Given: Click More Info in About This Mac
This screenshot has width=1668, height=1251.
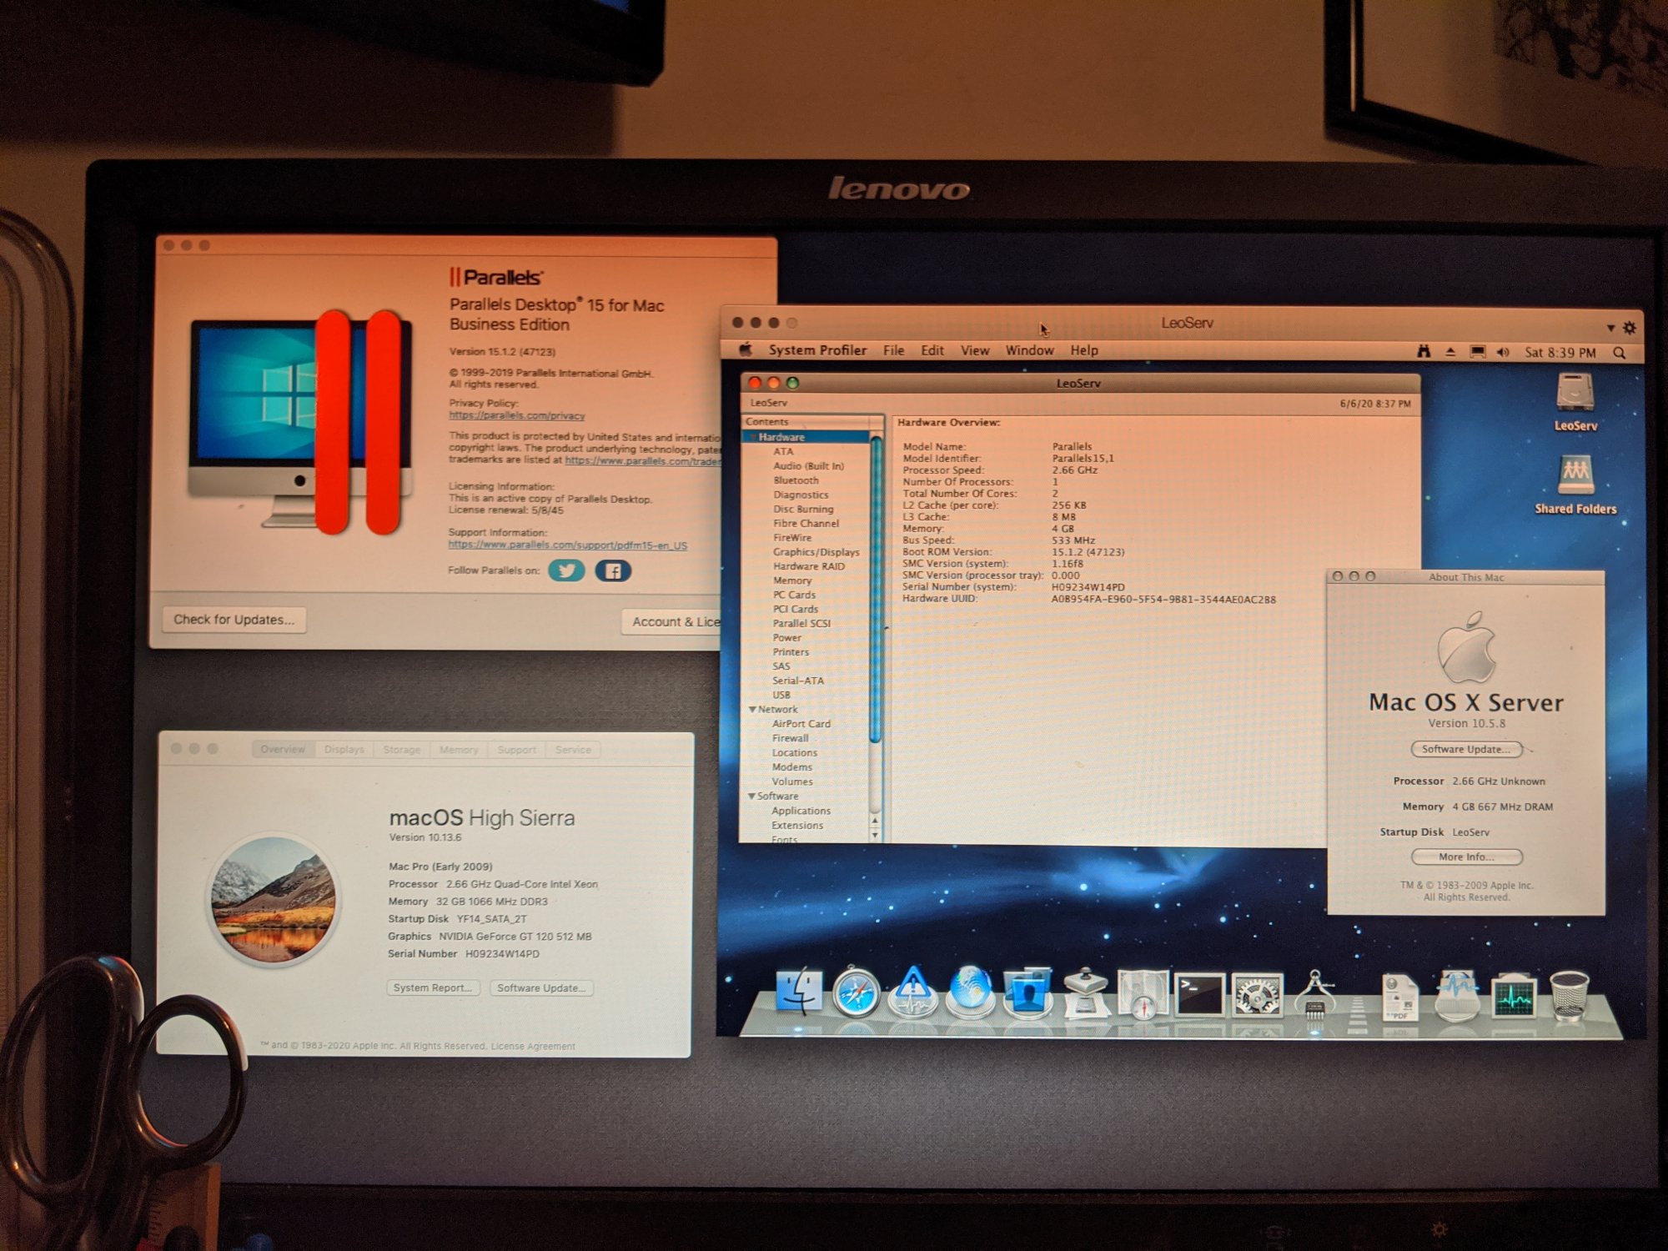Looking at the screenshot, I should tap(1466, 857).
